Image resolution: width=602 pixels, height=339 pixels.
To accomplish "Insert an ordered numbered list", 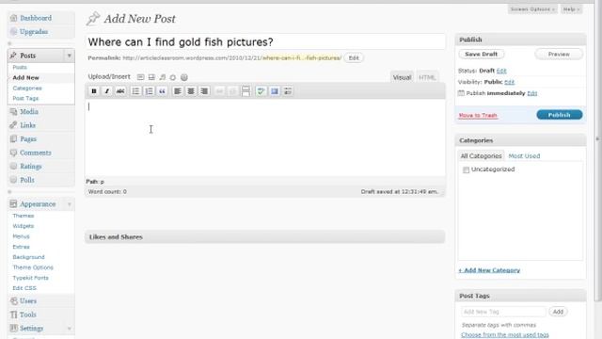I will [149, 91].
